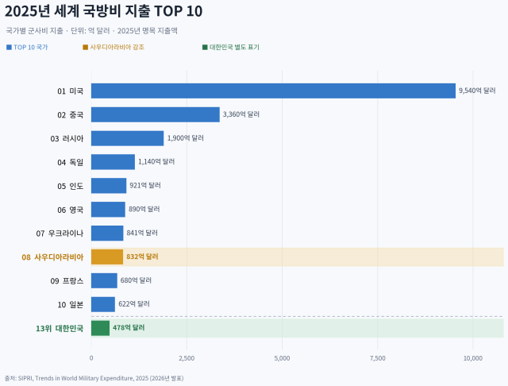The width and height of the screenshot is (508, 386).
Task: Click the x-axis tick label '7,500'
Action: click(x=378, y=358)
